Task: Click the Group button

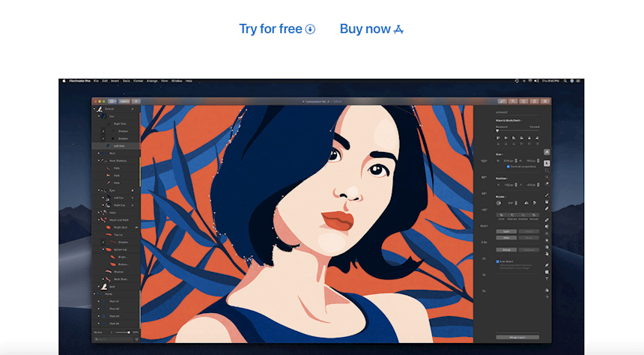Action: 506,249
